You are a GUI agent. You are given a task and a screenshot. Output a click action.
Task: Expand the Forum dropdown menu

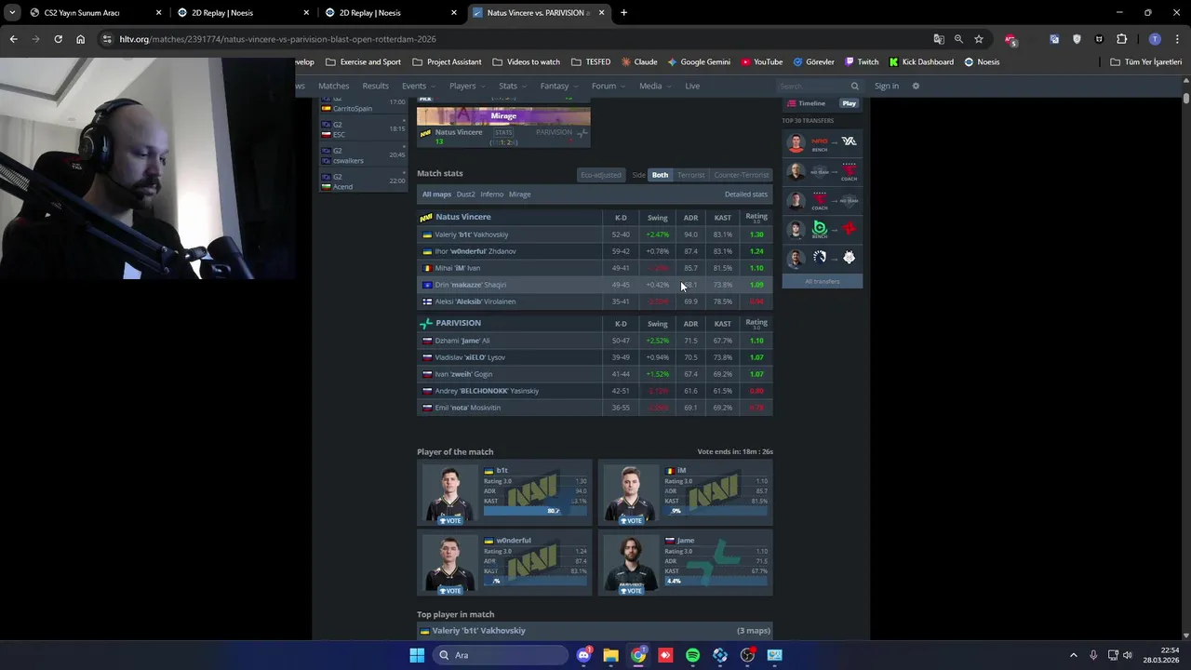point(609,86)
